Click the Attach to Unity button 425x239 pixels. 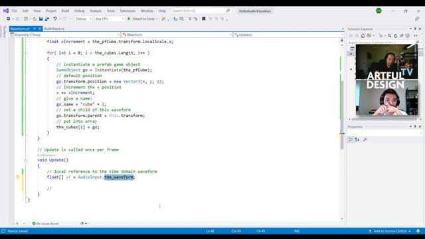point(141,19)
